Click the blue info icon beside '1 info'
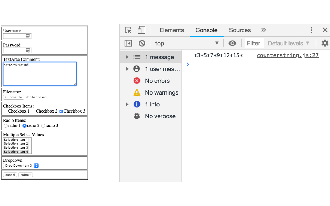330x206 pixels. 137,104
